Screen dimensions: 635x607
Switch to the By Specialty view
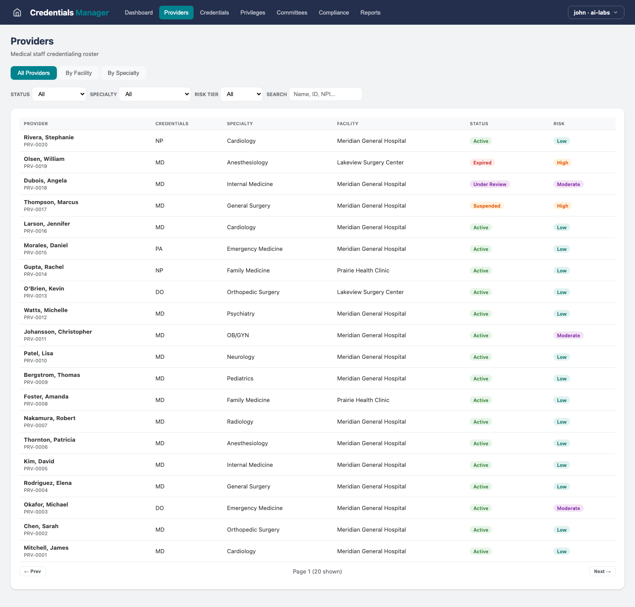(123, 73)
